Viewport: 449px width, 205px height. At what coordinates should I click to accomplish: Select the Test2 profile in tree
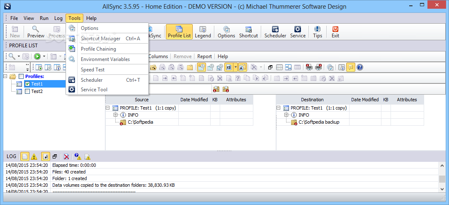click(x=36, y=91)
